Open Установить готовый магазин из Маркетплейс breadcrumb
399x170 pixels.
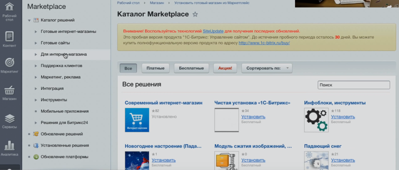(x=212, y=3)
